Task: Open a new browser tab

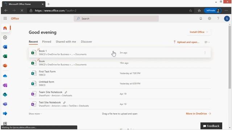Action: click(48, 4)
